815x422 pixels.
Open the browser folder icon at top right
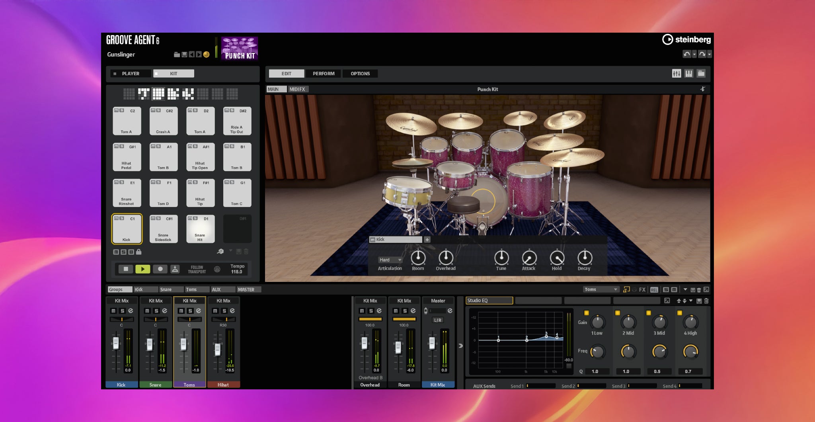point(701,74)
